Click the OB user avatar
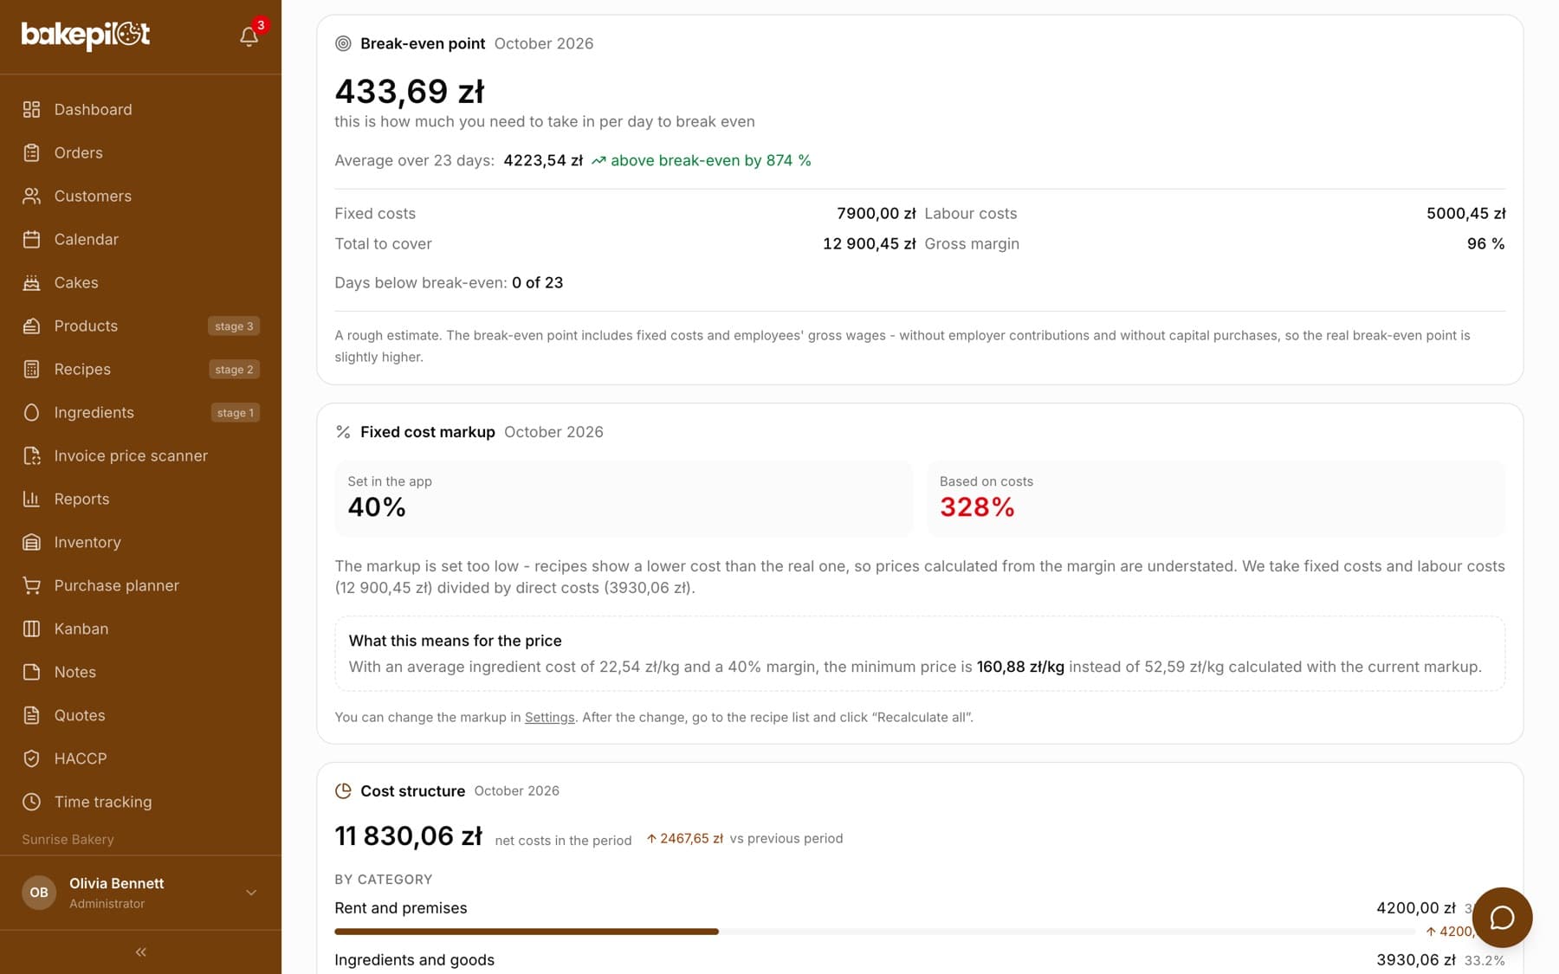 click(x=39, y=893)
